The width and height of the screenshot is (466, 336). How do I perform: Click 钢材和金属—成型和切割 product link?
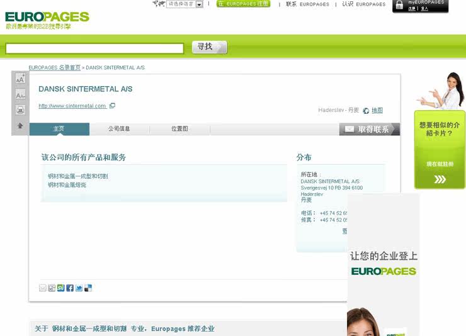[78, 176]
